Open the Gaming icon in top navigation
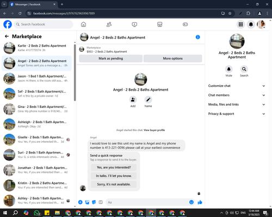Image resolution: width=272 pixels, height=217 pixels. 185,24
